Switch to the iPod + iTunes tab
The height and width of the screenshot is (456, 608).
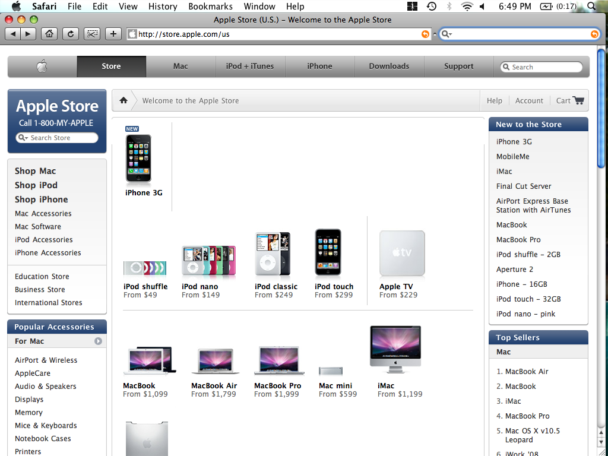[250, 66]
